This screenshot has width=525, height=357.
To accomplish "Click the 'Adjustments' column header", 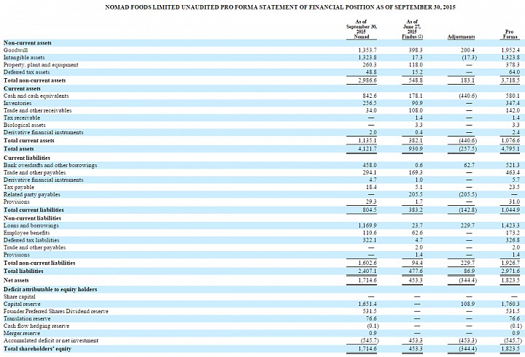I will [x=461, y=37].
